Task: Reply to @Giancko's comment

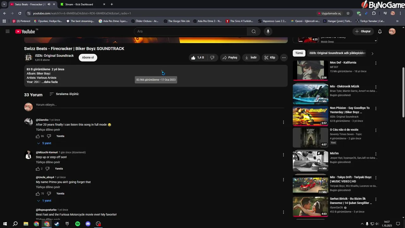Action: coord(60,136)
